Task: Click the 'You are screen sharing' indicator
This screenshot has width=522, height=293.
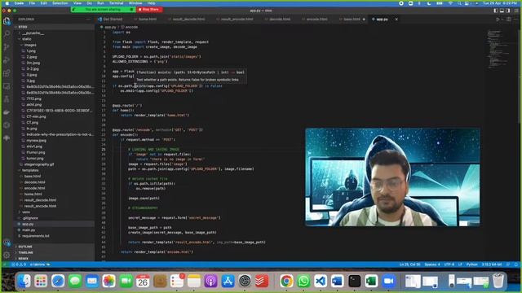Action: pyautogui.click(x=103, y=10)
